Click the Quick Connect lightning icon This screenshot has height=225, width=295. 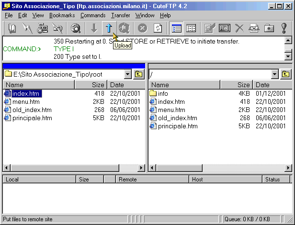click(x=27, y=28)
